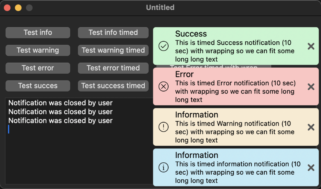Click the X-circle icon in Error notification
This screenshot has width=321, height=189.
coord(163,86)
